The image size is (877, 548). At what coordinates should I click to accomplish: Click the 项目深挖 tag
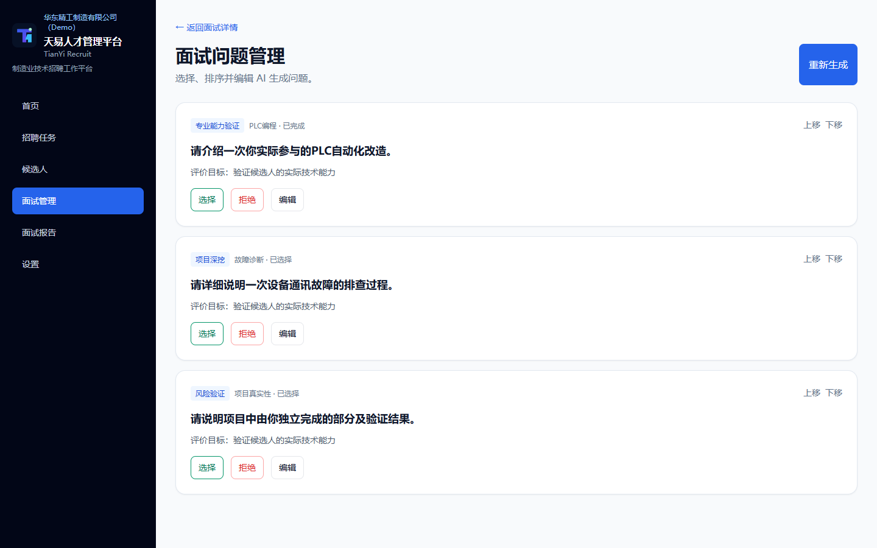click(x=210, y=259)
